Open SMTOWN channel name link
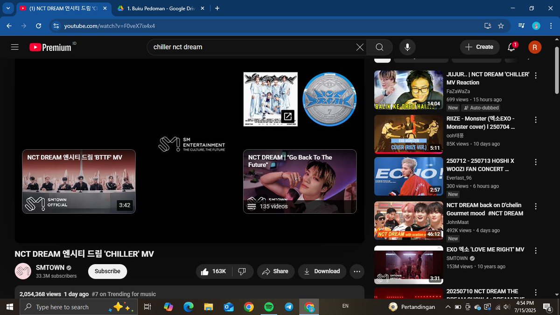This screenshot has width=560, height=315. tap(50, 267)
